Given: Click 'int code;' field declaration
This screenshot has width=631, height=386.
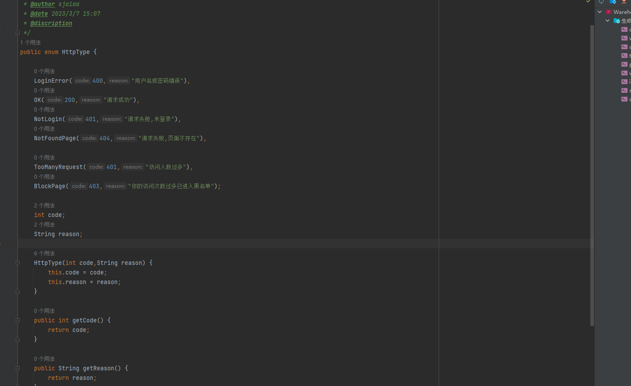Looking at the screenshot, I should (x=50, y=215).
